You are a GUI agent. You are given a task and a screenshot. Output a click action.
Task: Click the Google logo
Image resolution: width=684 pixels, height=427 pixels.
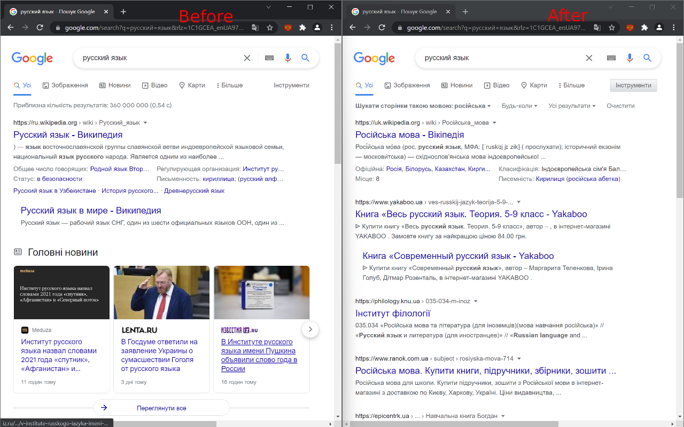32,58
